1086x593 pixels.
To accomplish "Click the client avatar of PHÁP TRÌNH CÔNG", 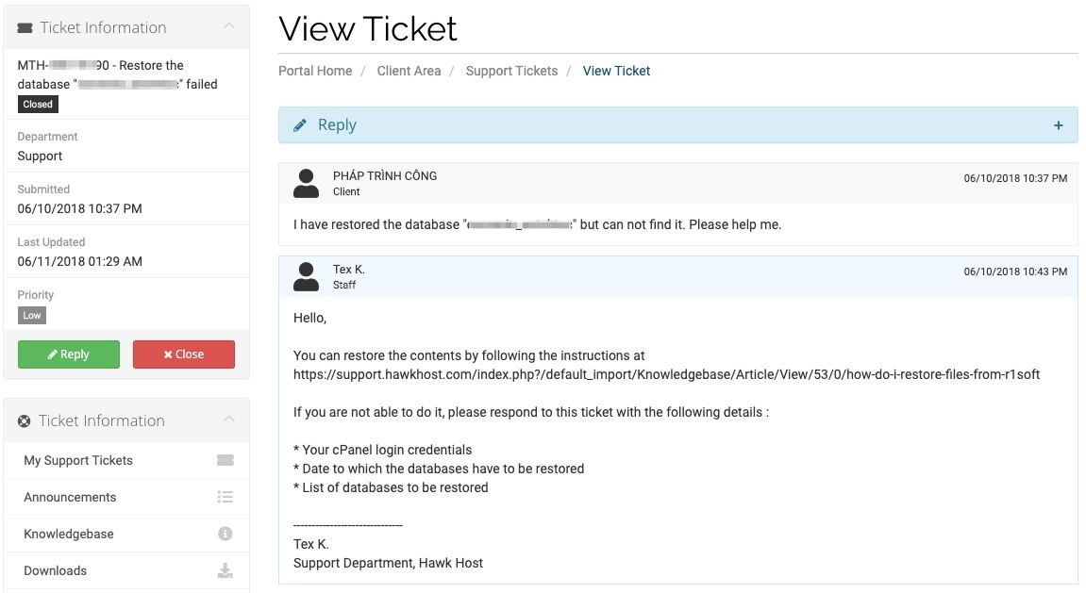I will pyautogui.click(x=306, y=183).
